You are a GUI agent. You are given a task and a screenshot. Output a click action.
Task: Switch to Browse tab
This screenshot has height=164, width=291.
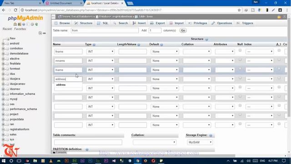pyautogui.click(x=62, y=23)
